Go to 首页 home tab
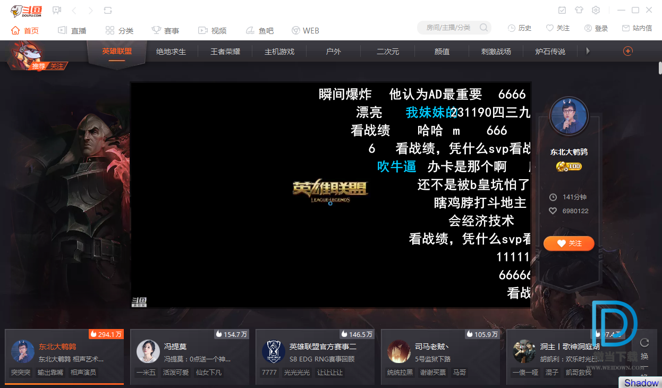 click(25, 31)
